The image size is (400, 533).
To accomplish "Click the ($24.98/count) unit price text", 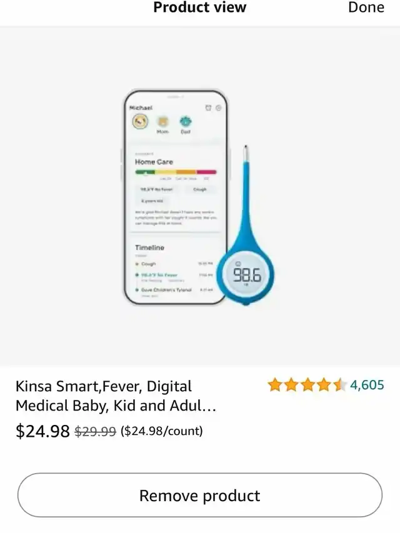I will click(162, 431).
